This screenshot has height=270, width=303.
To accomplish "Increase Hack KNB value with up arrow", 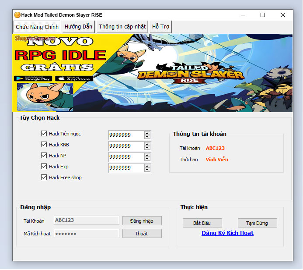I will click(x=147, y=144).
